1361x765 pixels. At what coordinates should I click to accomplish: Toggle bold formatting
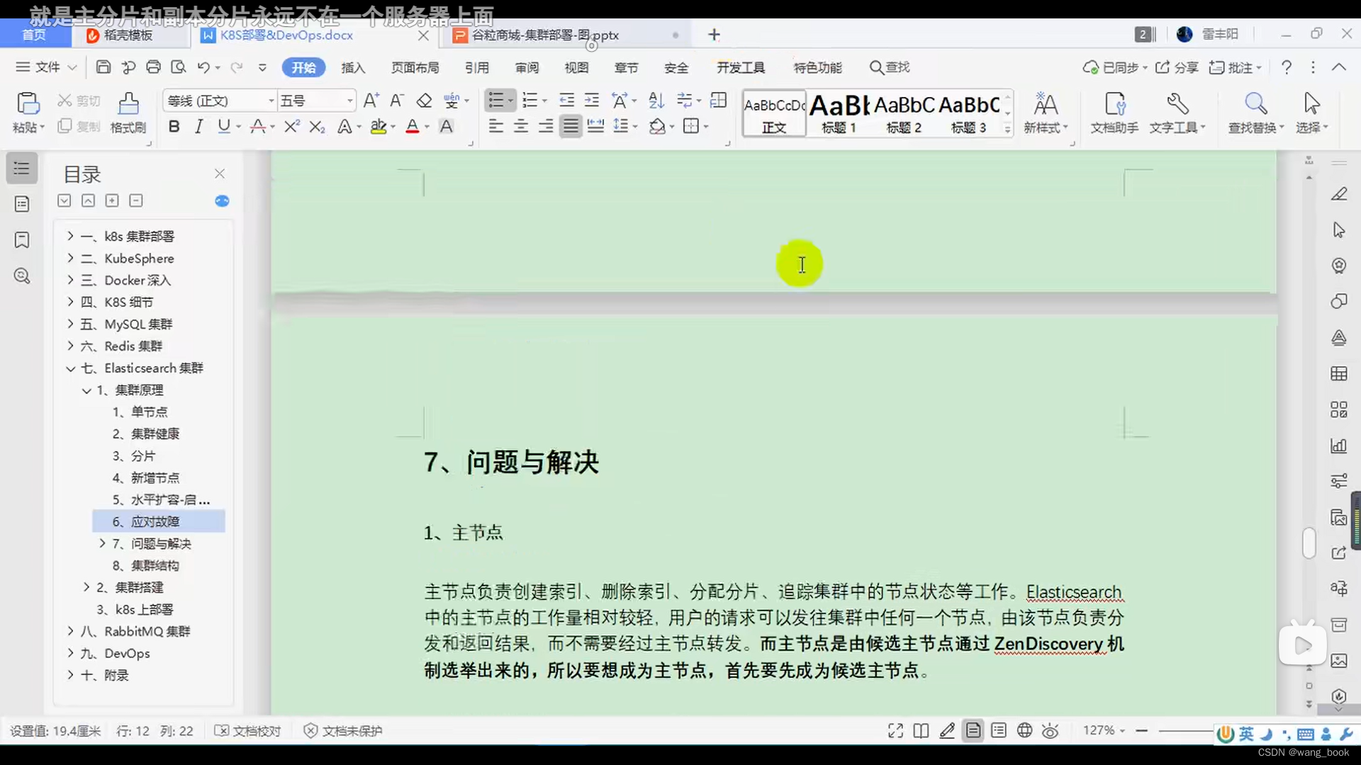(x=174, y=126)
